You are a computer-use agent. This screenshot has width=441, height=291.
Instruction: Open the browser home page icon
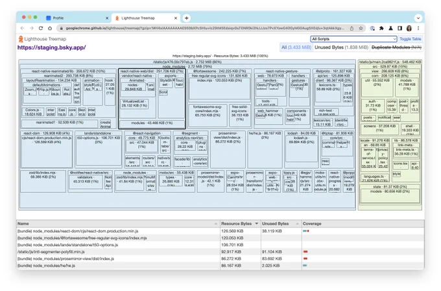click(x=50, y=28)
